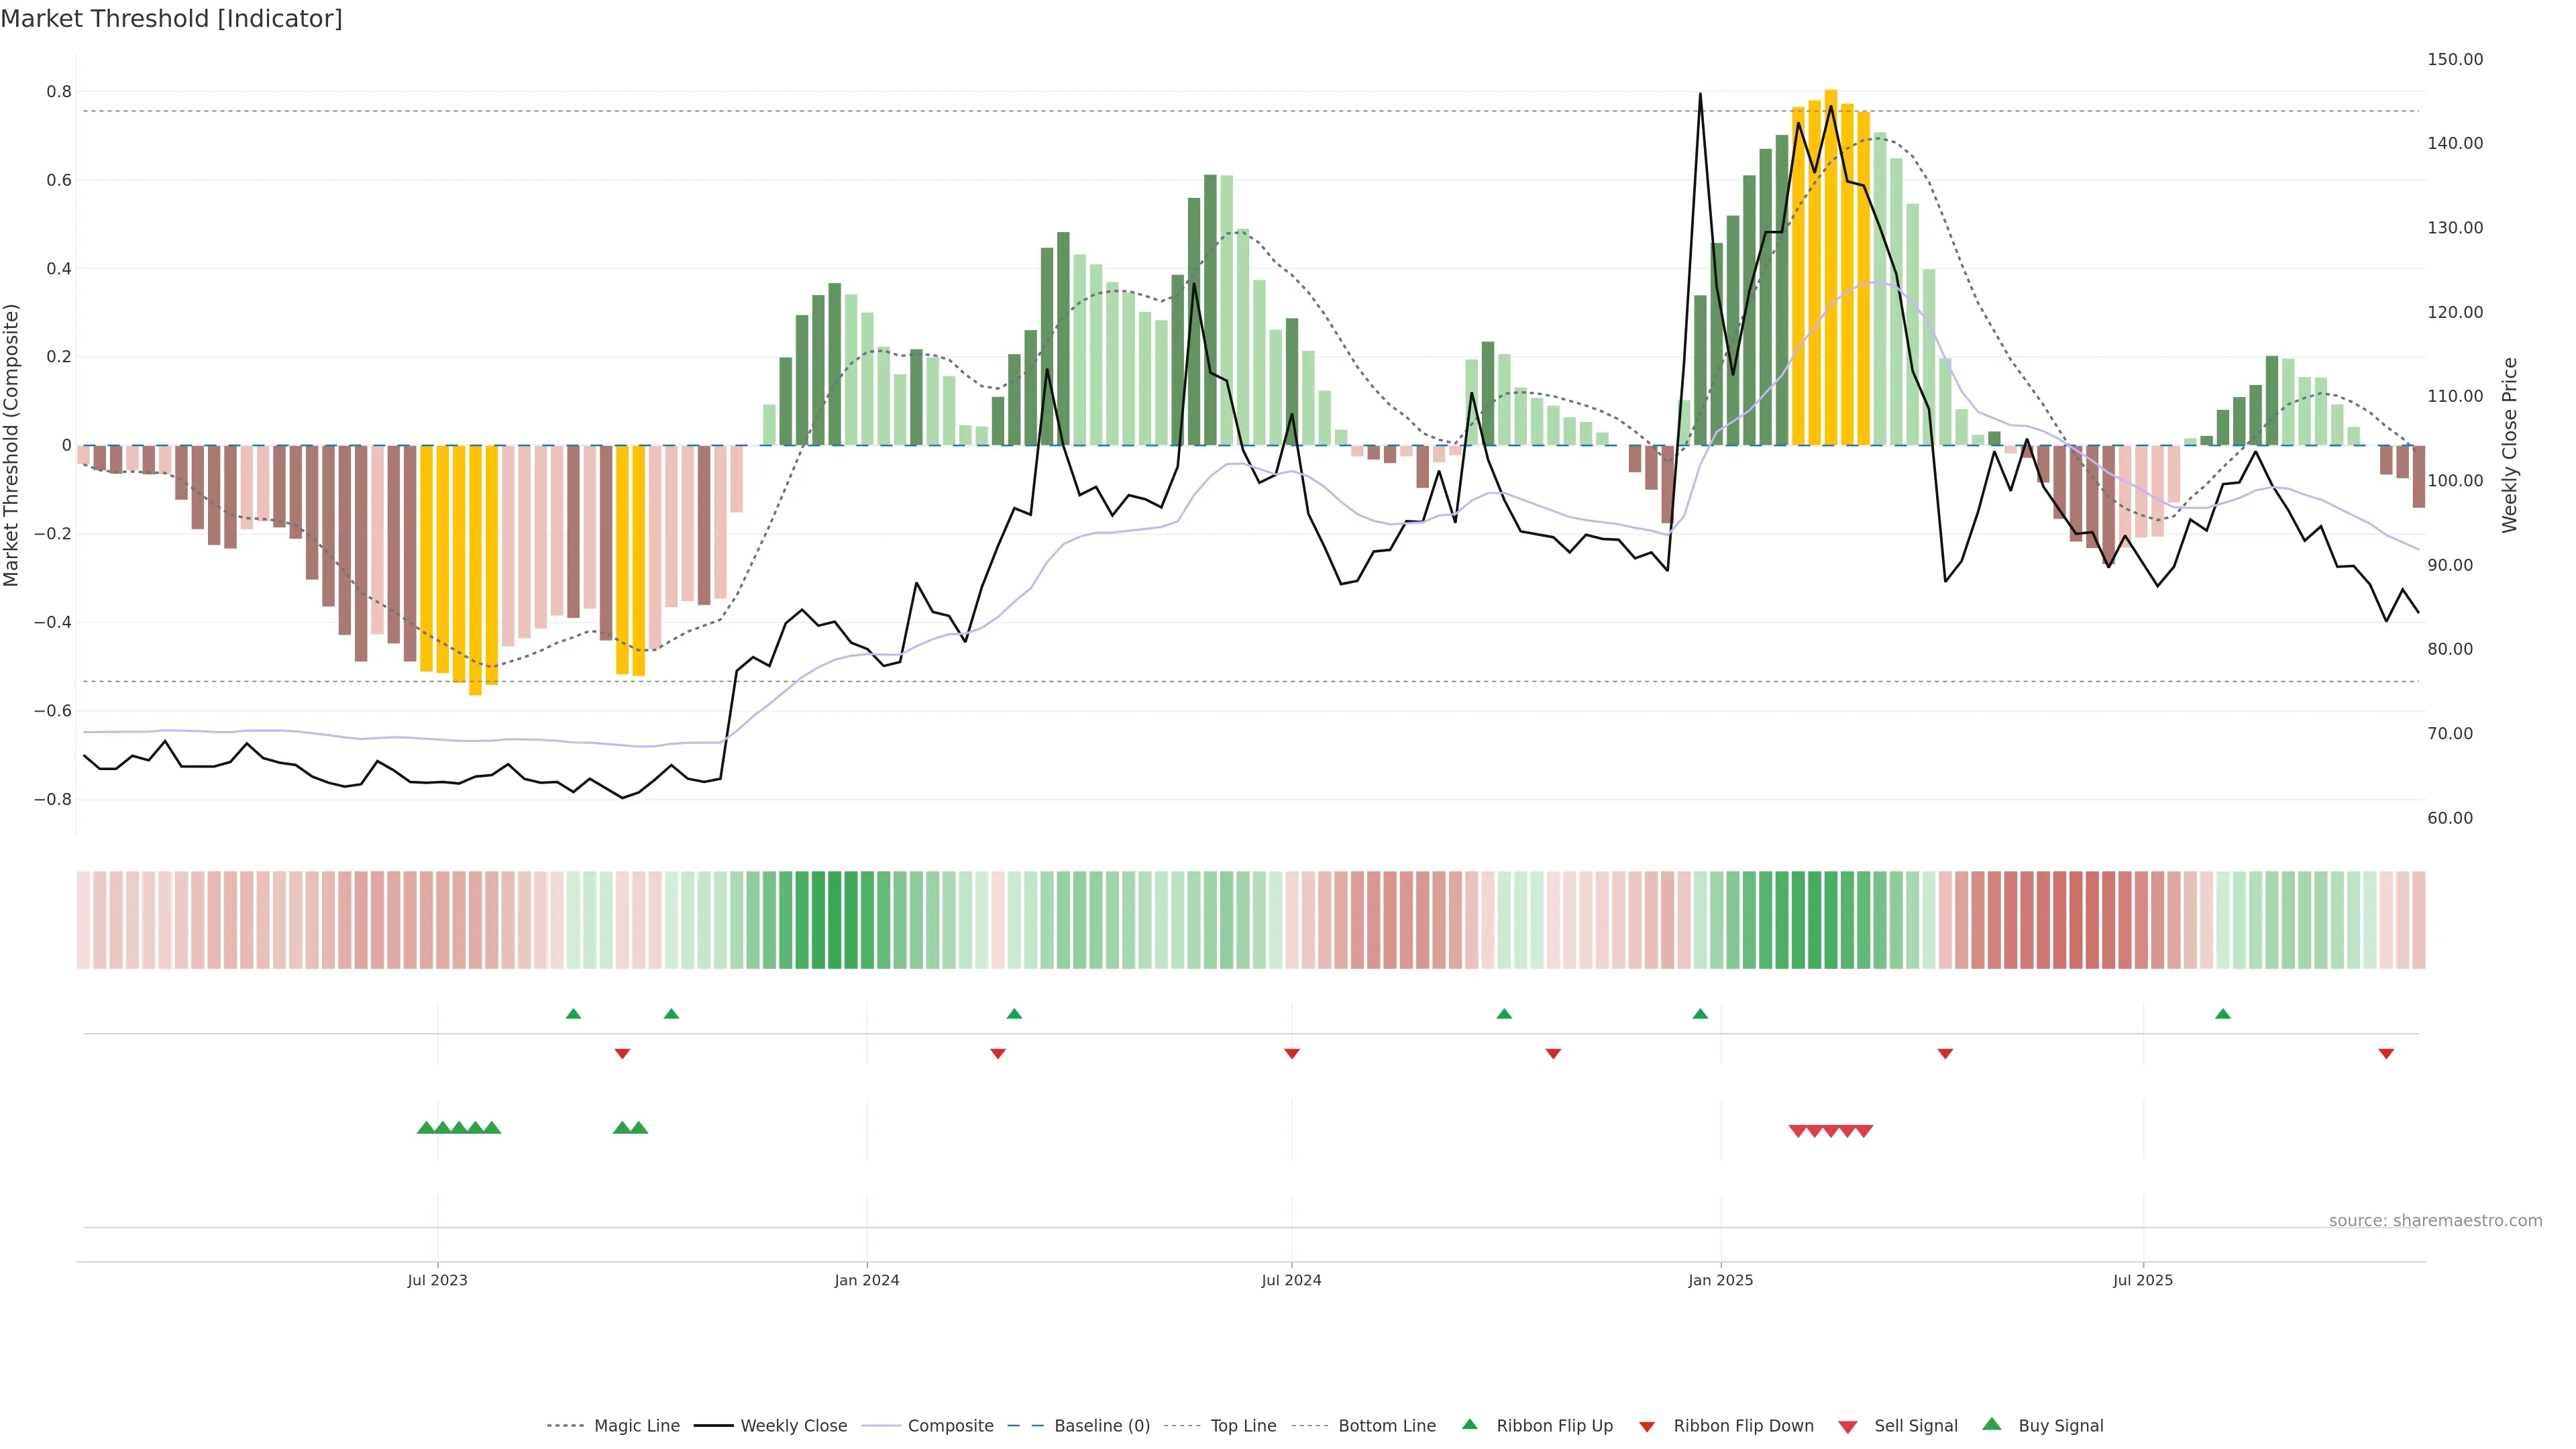Click the Jul 2023 x-axis label
The width and height of the screenshot is (2576, 1449).
pyautogui.click(x=437, y=1280)
